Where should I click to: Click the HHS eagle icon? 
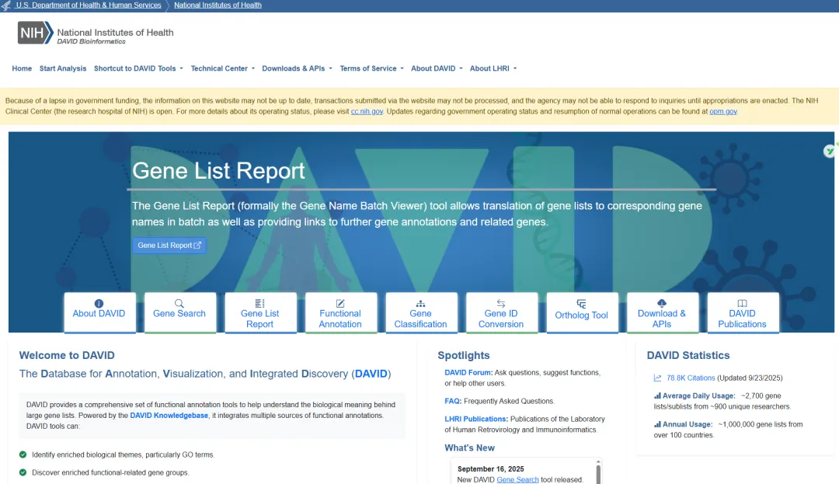click(x=6, y=5)
